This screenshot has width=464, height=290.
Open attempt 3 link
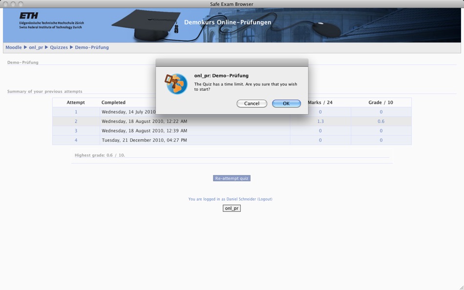pyautogui.click(x=76, y=131)
